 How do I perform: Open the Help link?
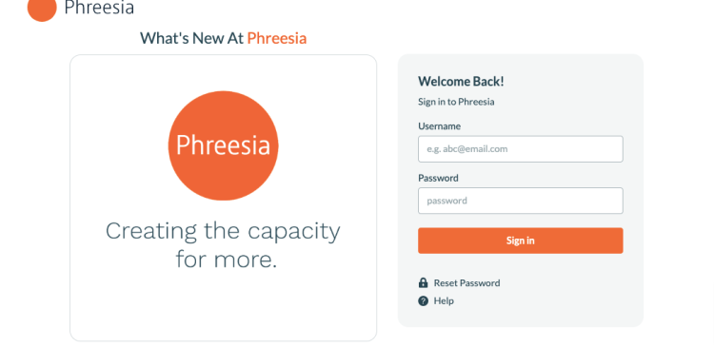click(x=444, y=301)
